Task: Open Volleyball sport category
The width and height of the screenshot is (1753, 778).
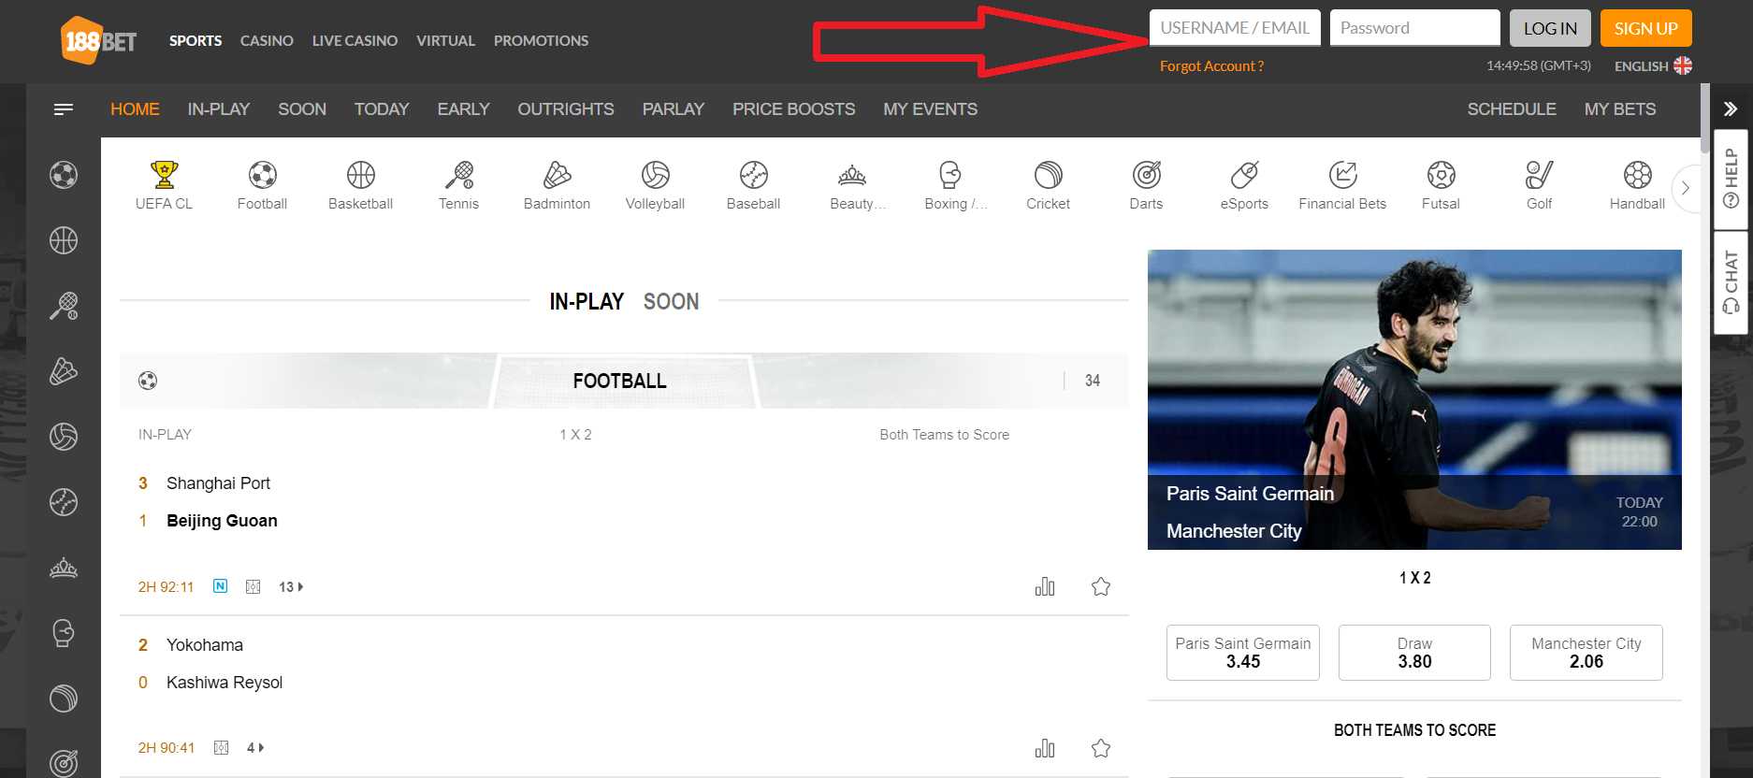Action: (655, 185)
